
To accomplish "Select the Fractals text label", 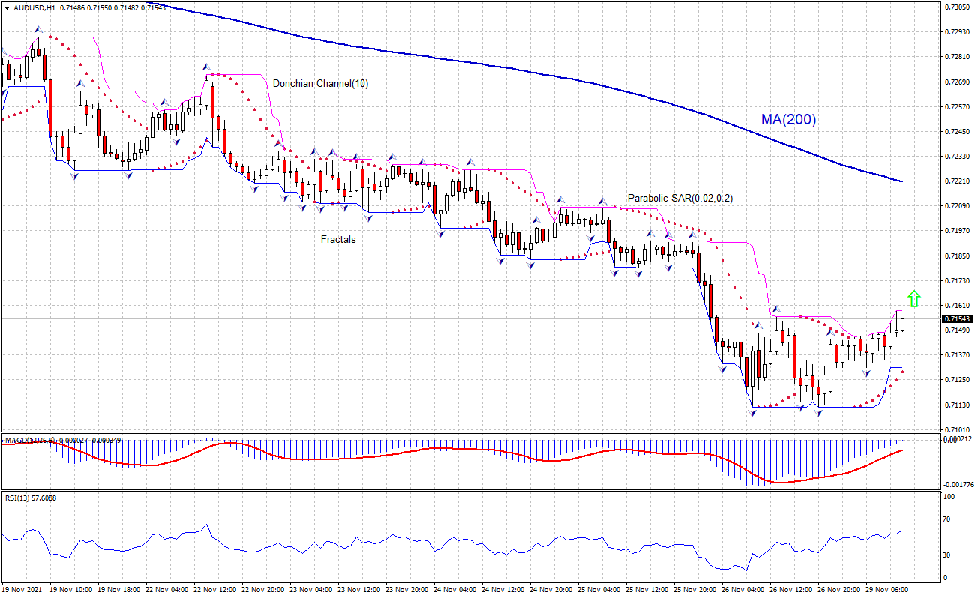I will coord(338,240).
